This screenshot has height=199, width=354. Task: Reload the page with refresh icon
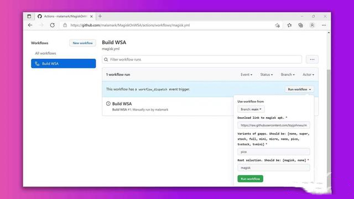pyautogui.click(x=53, y=25)
